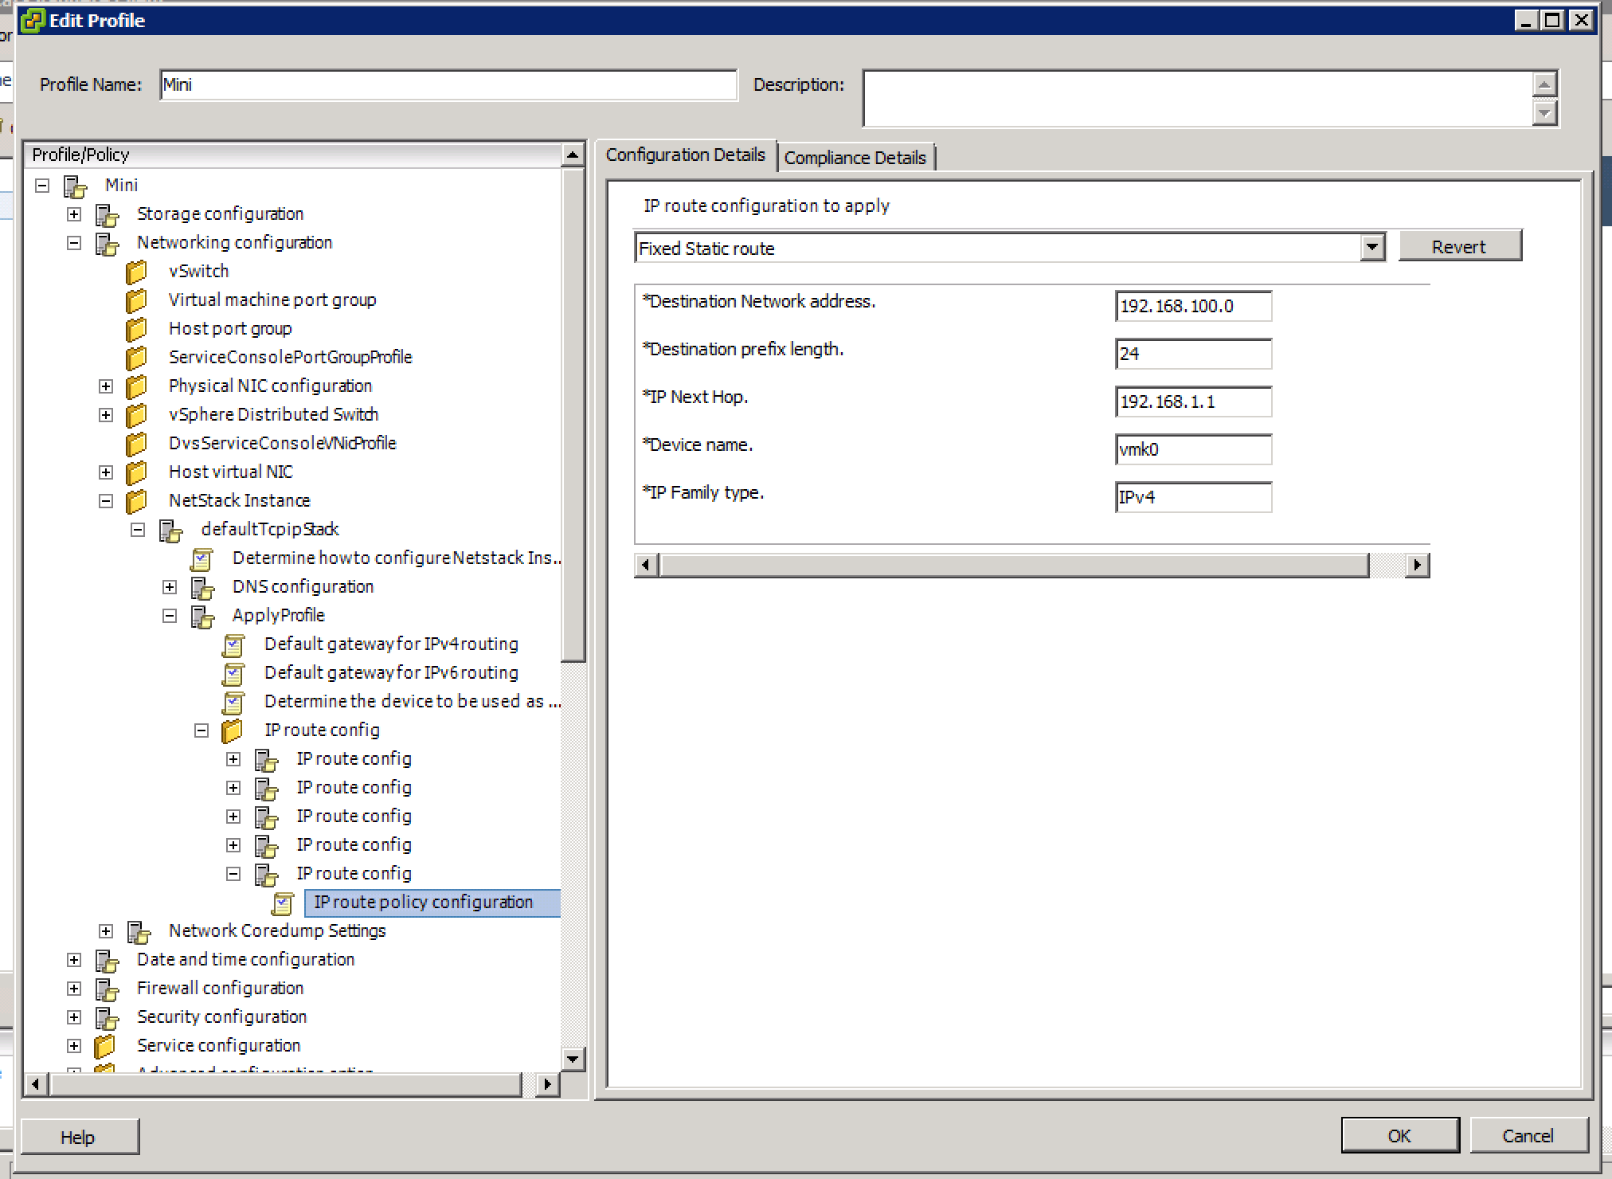Select the NetStack Instance folder icon
The height and width of the screenshot is (1179, 1612).
click(137, 500)
